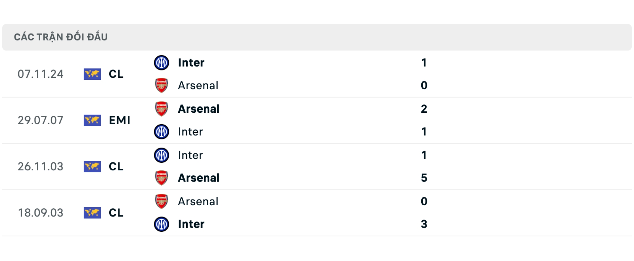Click the date 07.11.24
This screenshot has width=634, height=261.
coord(41,74)
